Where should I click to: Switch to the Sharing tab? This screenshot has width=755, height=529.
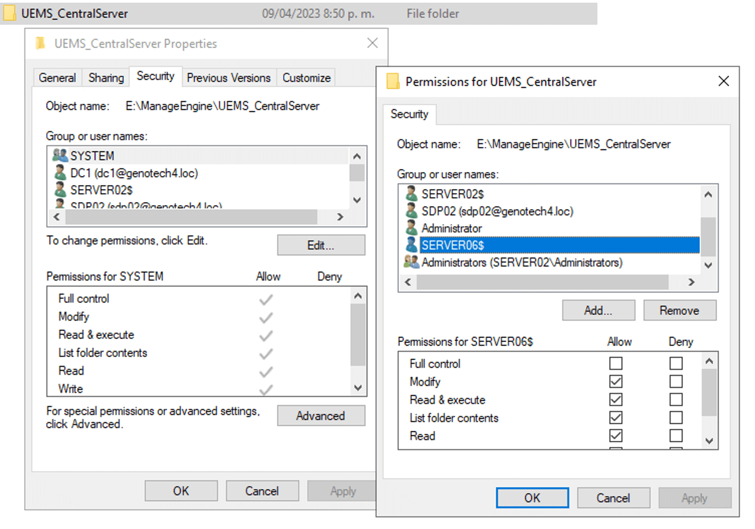click(x=106, y=78)
